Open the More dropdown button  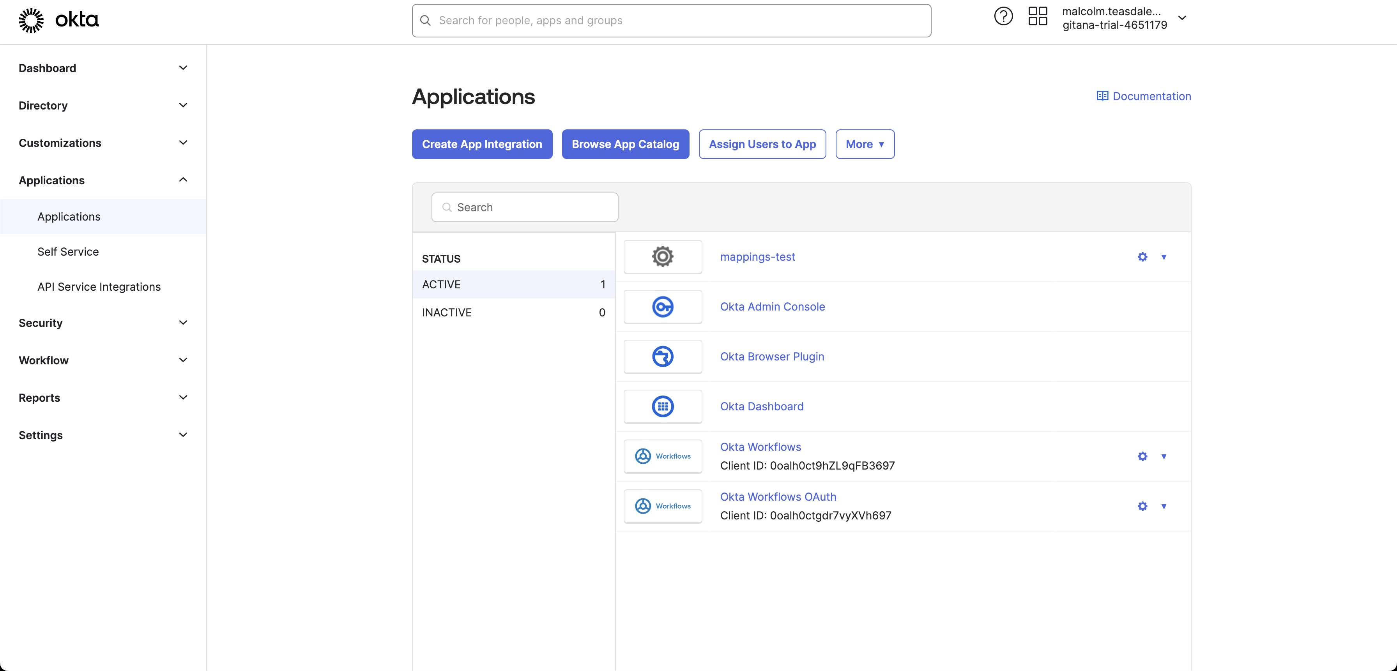[x=865, y=144]
